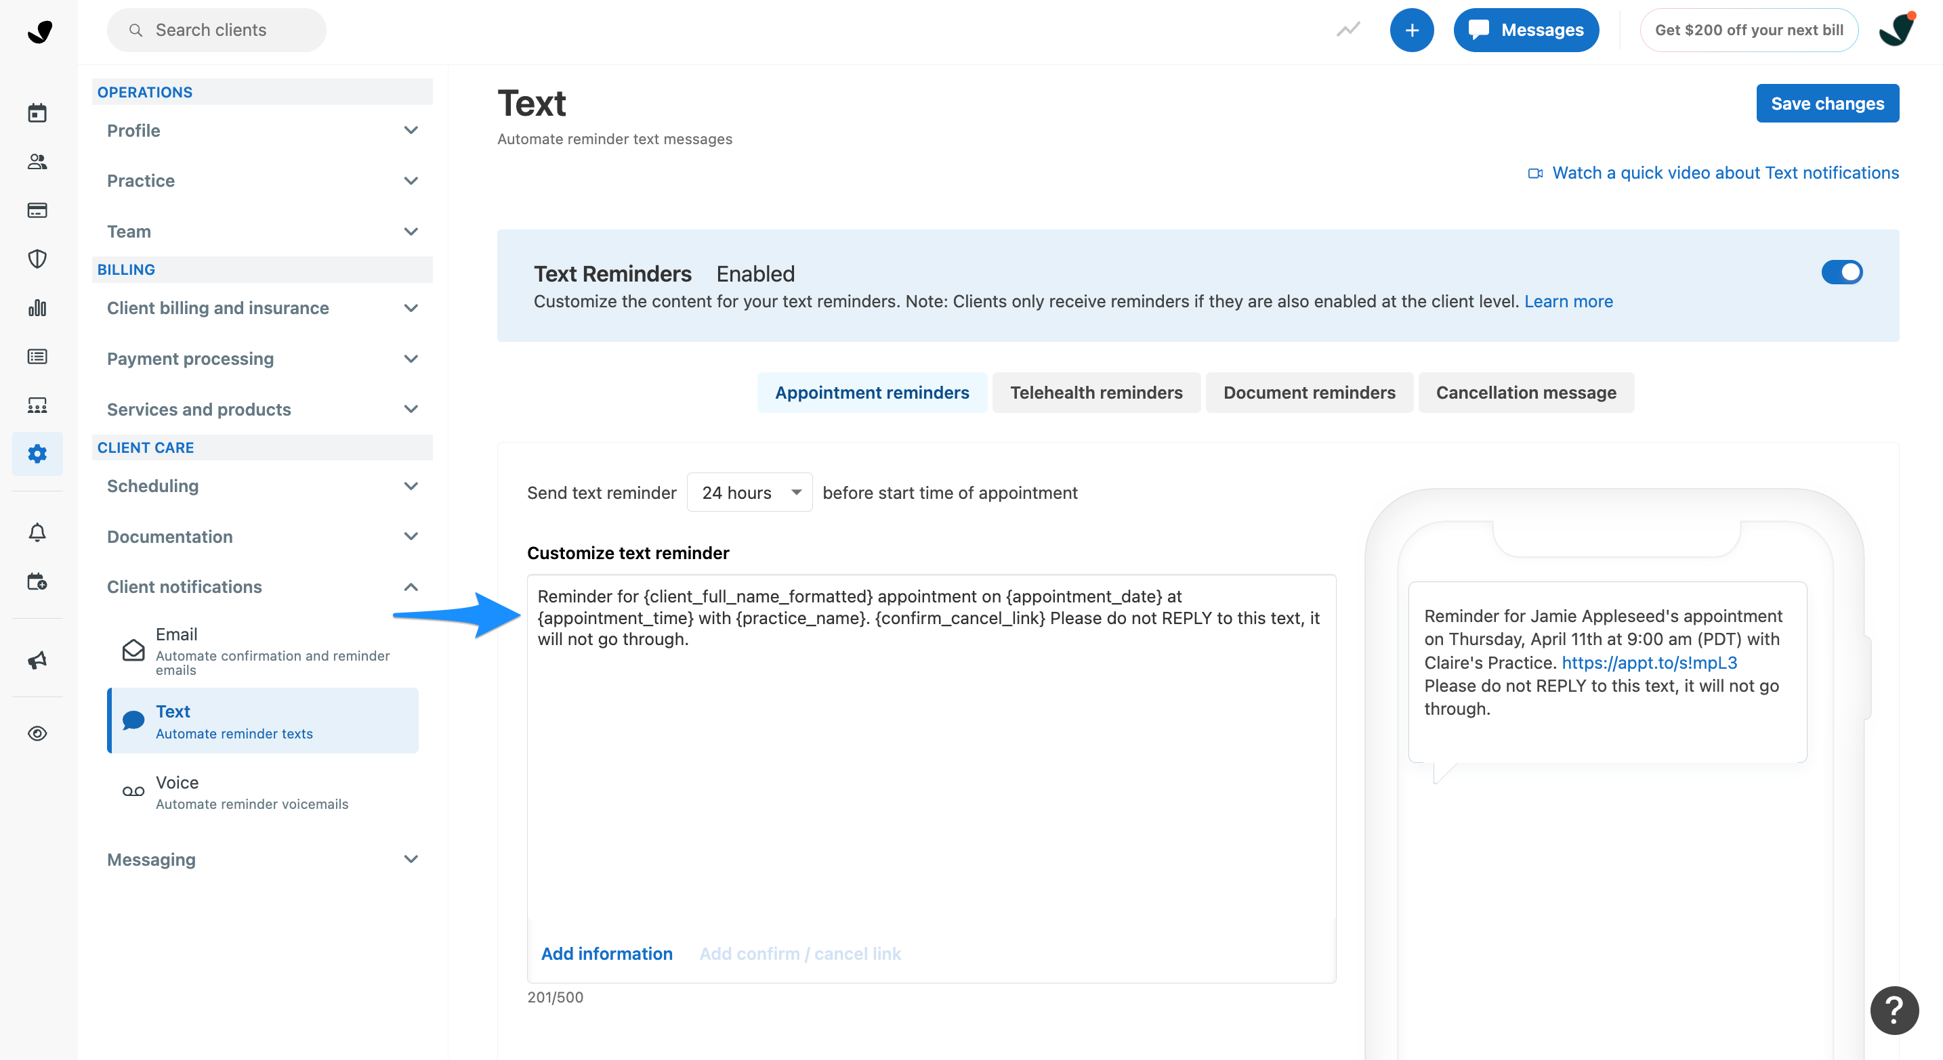Open the shield Insurance icon

37,259
